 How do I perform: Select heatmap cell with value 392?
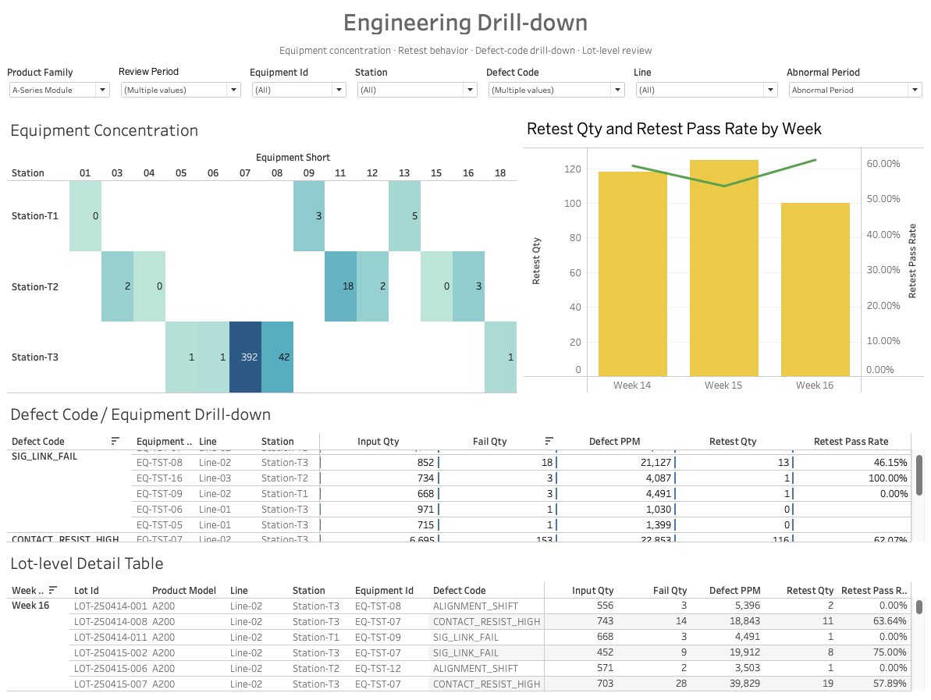245,357
